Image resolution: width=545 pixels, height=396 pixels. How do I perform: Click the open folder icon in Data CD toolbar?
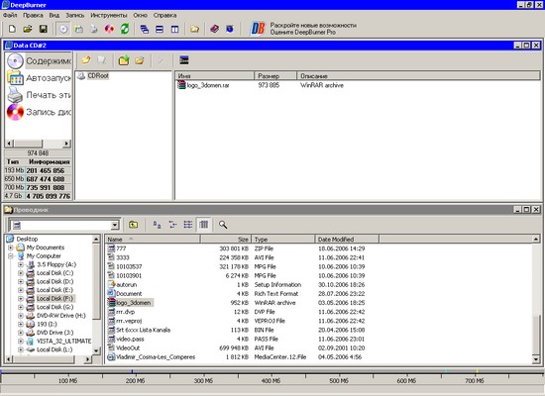(x=140, y=60)
